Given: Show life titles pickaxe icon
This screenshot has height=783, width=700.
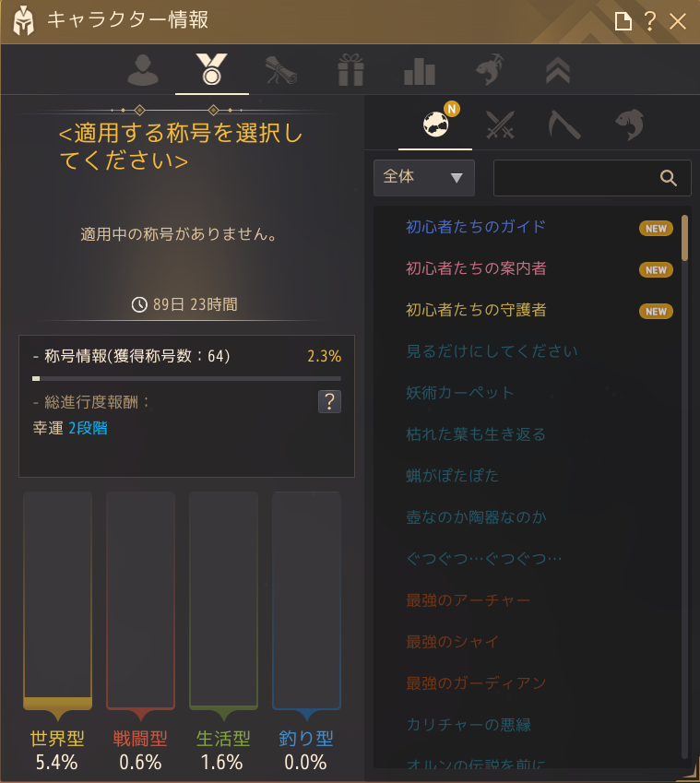Looking at the screenshot, I should [564, 125].
